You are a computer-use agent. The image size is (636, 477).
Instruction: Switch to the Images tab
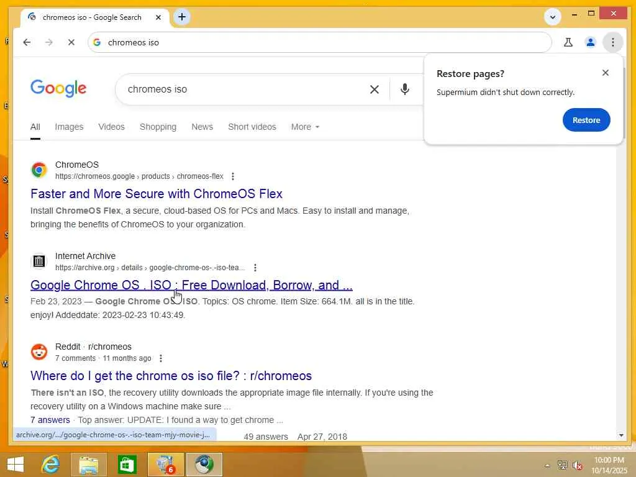click(x=69, y=127)
